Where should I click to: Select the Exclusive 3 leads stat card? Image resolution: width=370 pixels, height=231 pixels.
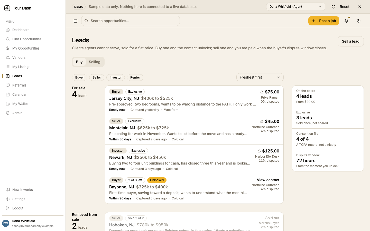(x=328, y=118)
